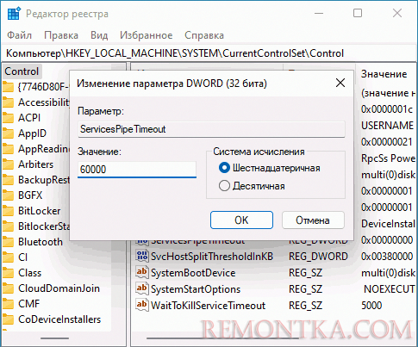Close the Registry Editor window
This screenshot has width=418, height=347.
coord(397,13)
